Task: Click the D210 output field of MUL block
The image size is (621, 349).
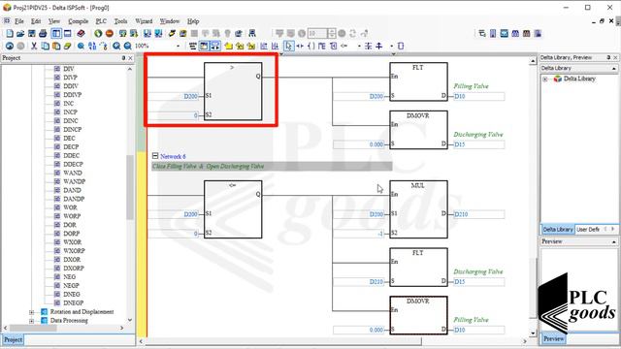Action: (x=479, y=214)
